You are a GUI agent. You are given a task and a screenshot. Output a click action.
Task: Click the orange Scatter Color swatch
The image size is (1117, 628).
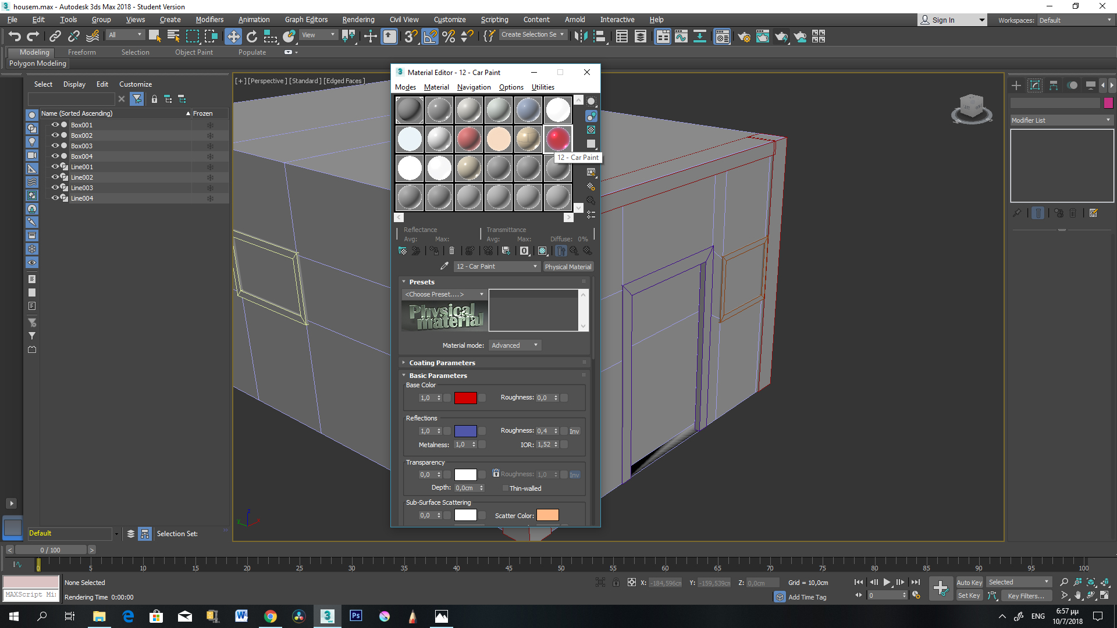(547, 515)
